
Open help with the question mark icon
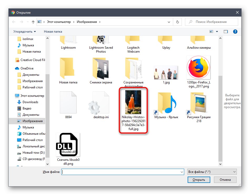coord(235,32)
